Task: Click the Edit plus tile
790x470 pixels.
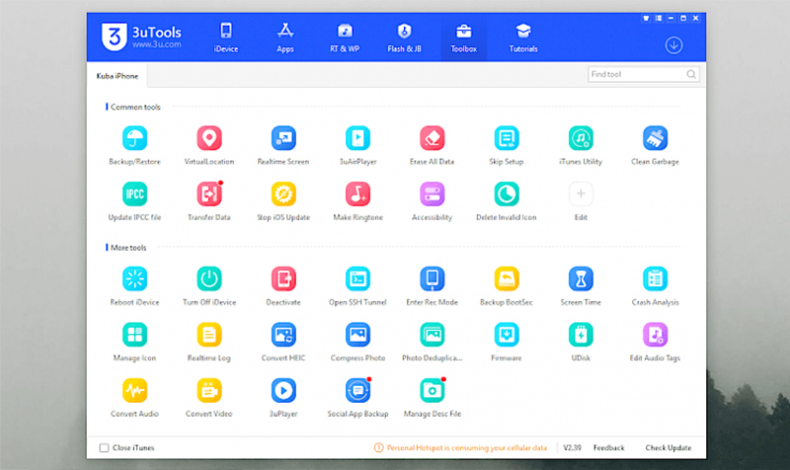Action: click(581, 194)
